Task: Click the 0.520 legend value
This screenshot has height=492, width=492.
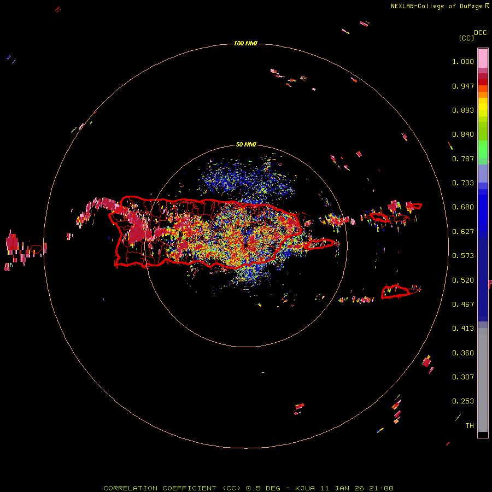Action: [463, 280]
